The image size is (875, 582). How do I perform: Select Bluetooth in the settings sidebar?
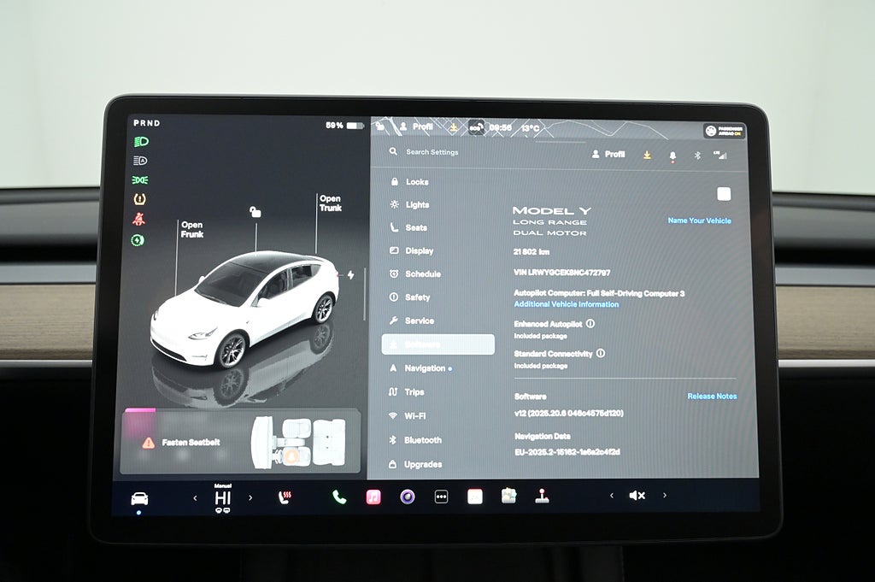[422, 440]
